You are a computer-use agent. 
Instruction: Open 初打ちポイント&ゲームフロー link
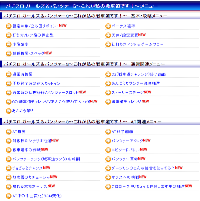click(137, 45)
